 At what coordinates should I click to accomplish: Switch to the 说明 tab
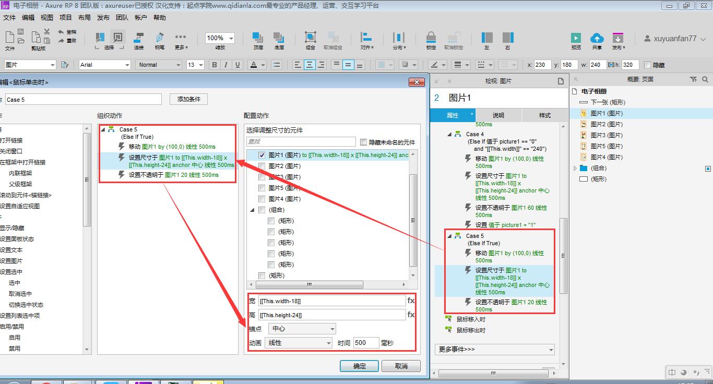(498, 115)
